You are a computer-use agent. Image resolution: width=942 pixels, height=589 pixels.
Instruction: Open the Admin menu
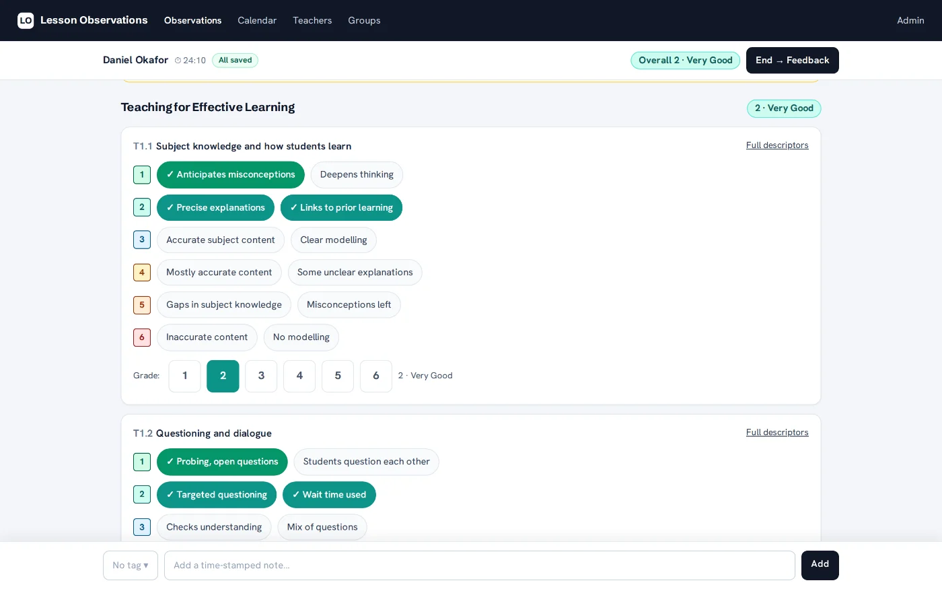click(910, 21)
